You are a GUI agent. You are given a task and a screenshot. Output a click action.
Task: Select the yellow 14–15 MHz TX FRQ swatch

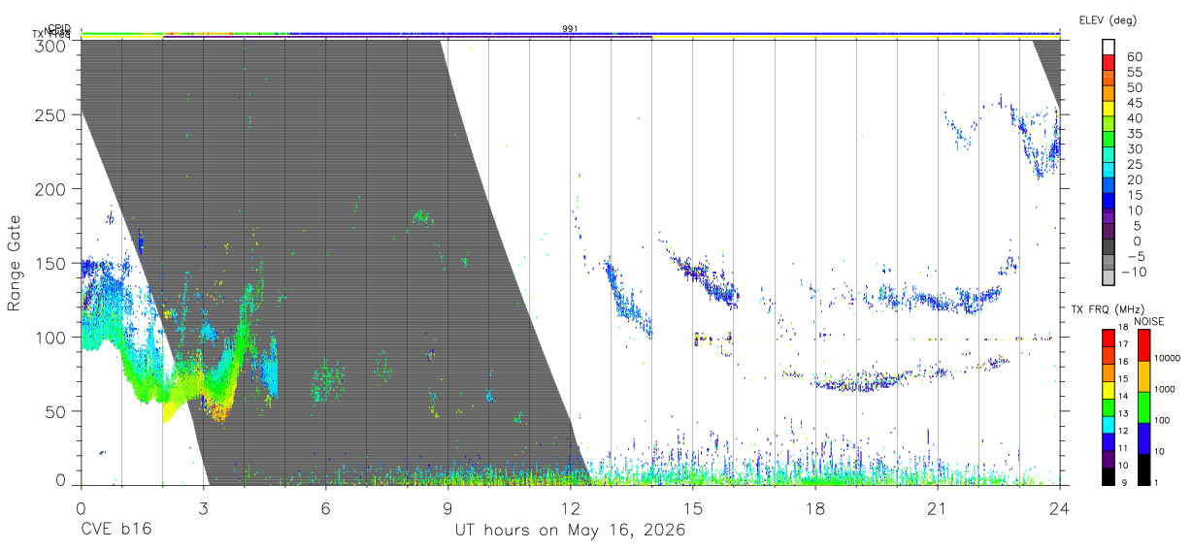pos(1108,389)
